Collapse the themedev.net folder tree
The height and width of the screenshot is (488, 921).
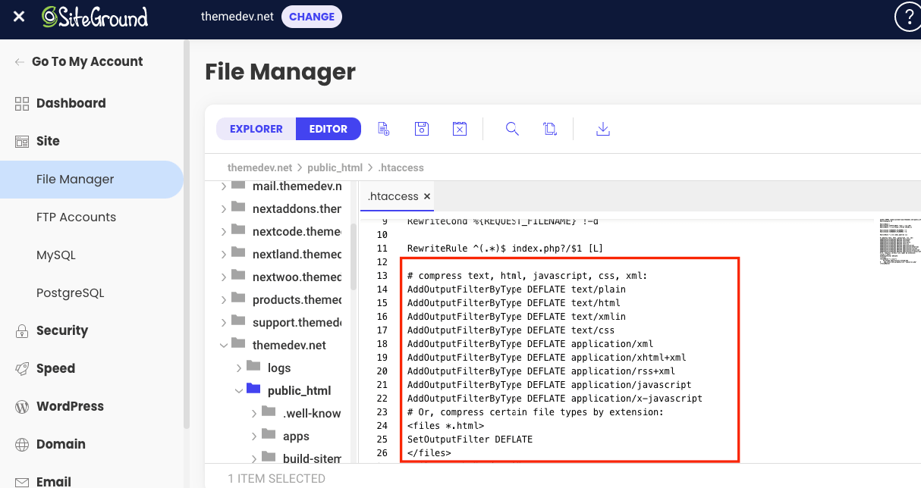pos(222,345)
